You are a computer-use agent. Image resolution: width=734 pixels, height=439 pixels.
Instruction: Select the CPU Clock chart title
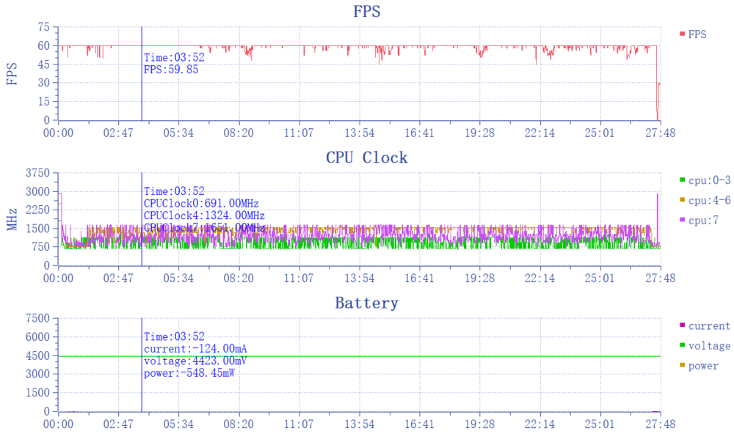(x=366, y=158)
